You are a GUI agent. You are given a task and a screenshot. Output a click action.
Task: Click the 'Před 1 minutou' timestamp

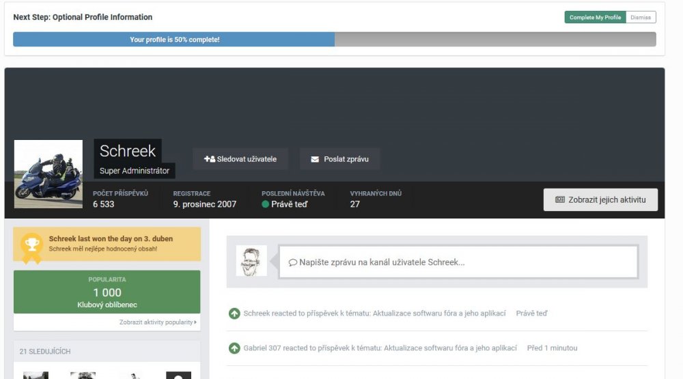553,348
